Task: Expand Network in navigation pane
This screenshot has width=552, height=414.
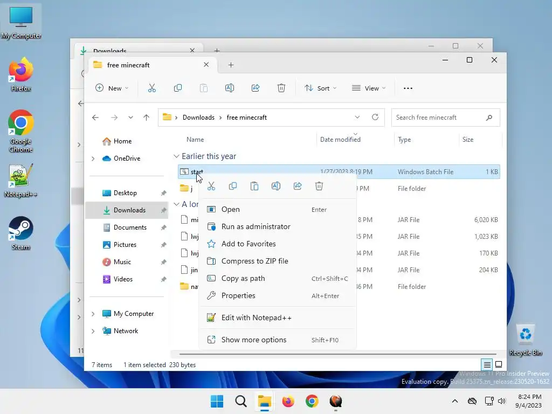Action: coord(93,331)
